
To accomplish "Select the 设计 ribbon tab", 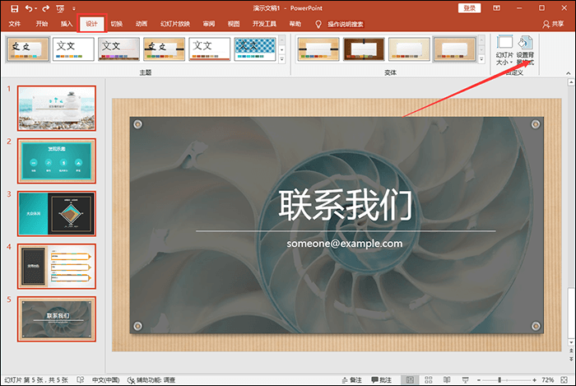I will coord(92,24).
